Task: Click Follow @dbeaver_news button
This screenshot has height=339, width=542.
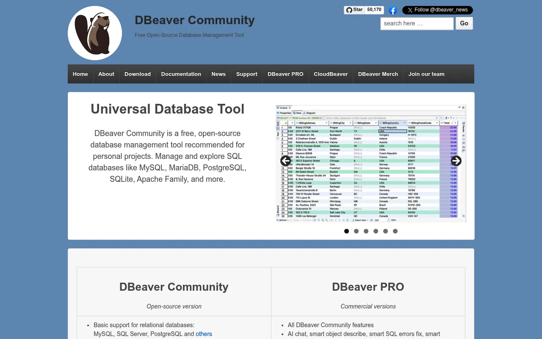Action: pyautogui.click(x=437, y=10)
